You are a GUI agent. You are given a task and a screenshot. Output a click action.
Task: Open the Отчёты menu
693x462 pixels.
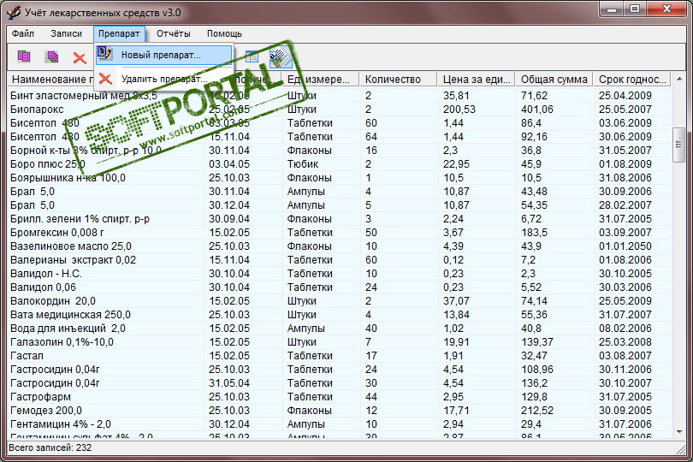173,33
